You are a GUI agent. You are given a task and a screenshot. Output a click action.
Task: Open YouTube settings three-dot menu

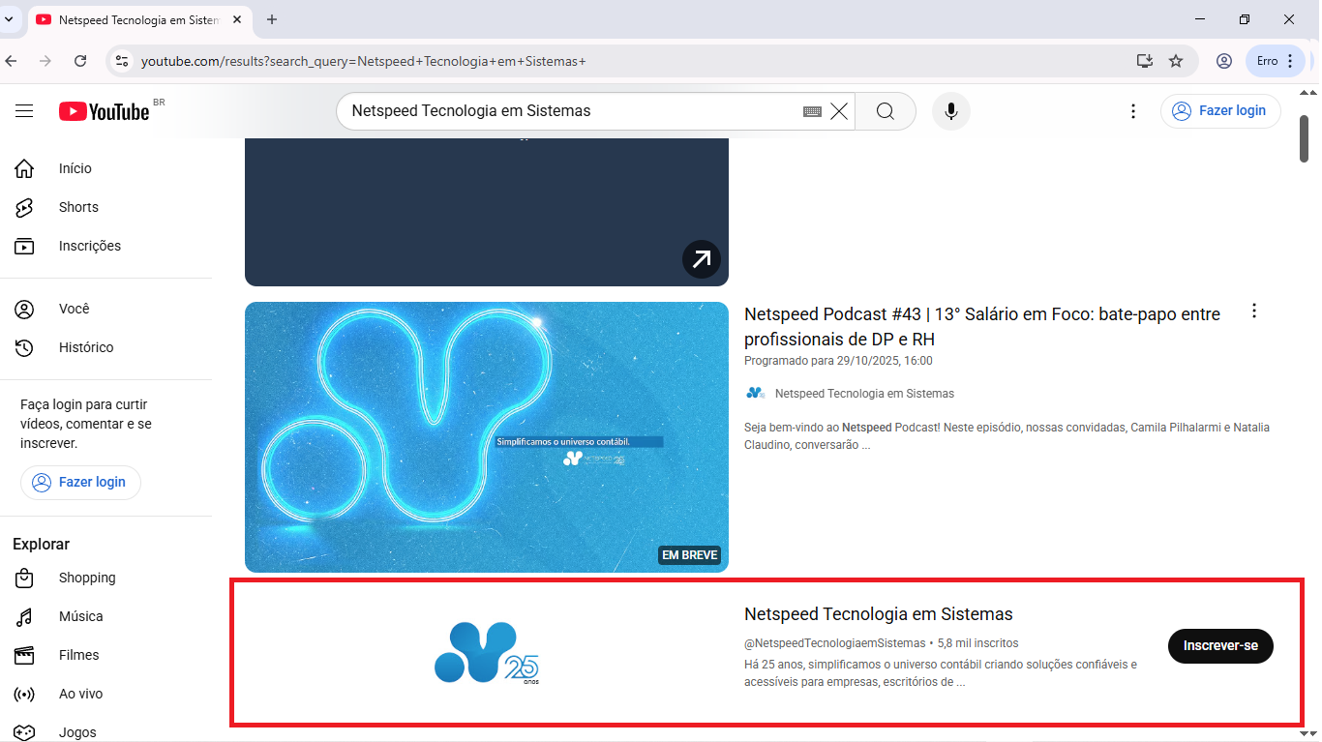click(x=1133, y=111)
